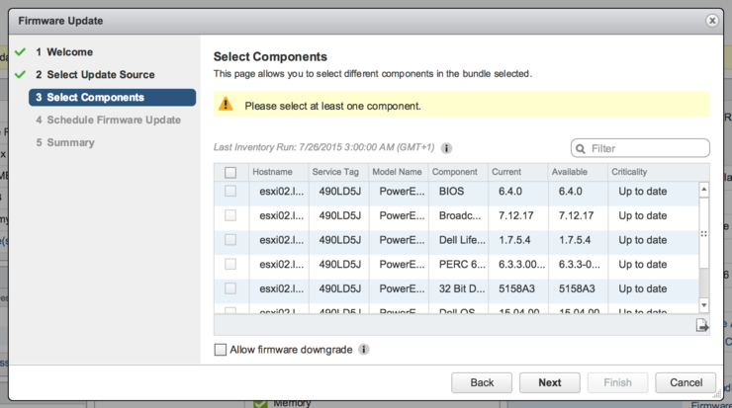Click the table scrollbar up arrow
The image size is (732, 408).
tap(703, 190)
